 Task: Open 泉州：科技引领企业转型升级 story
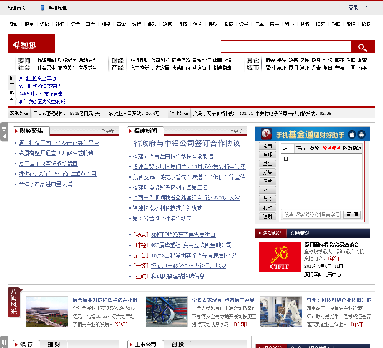(x=339, y=301)
